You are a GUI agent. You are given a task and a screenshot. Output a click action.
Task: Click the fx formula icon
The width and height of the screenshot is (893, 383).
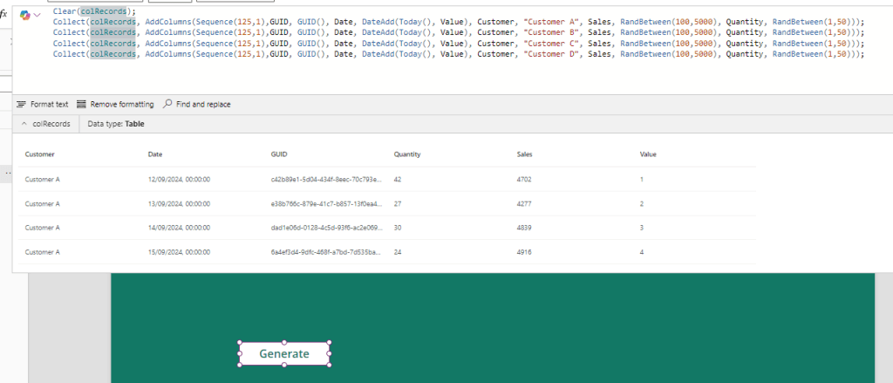coord(4,15)
